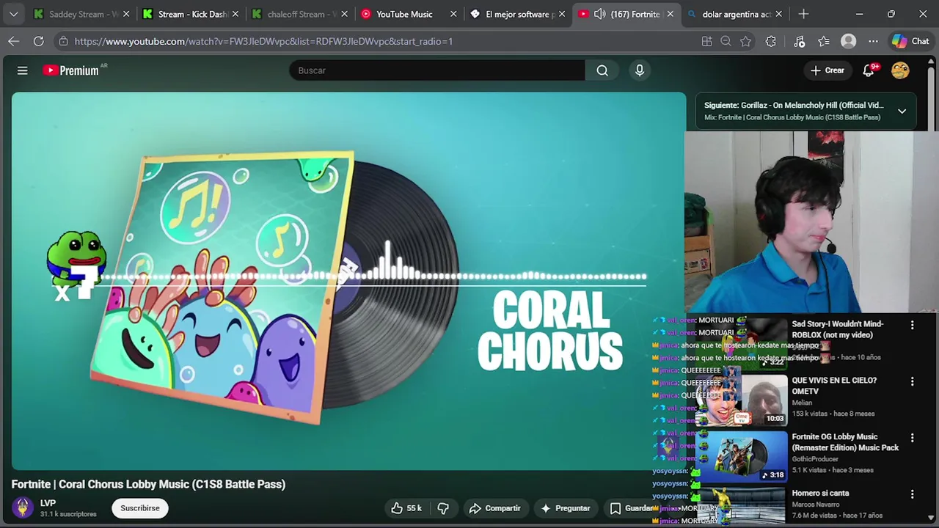Viewport: 939px width, 528px height.
Task: Open the browser extensions puzzle icon
Action: pyautogui.click(x=770, y=41)
